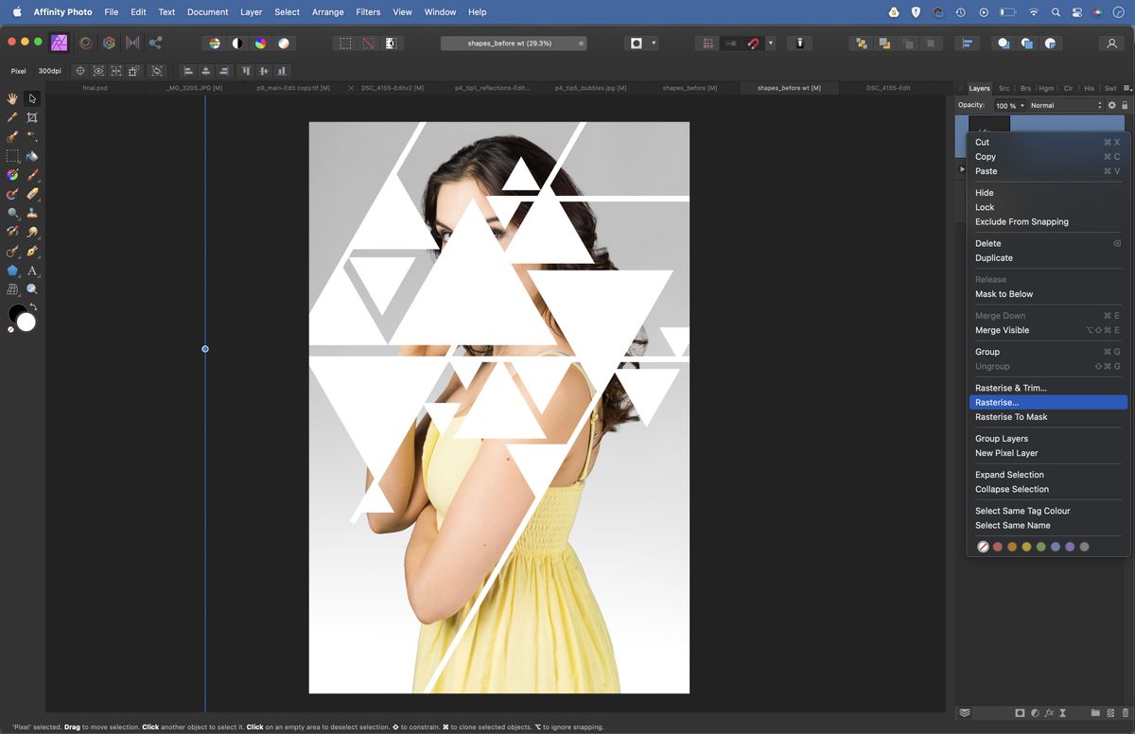
Task: Select the Paint Brush tool
Action: (x=31, y=175)
